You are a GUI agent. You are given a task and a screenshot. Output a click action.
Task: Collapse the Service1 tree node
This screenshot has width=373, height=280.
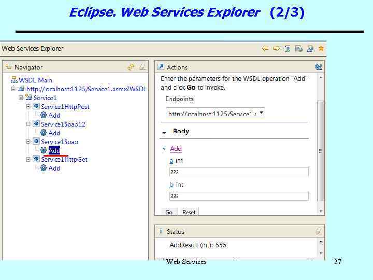coord(21,97)
